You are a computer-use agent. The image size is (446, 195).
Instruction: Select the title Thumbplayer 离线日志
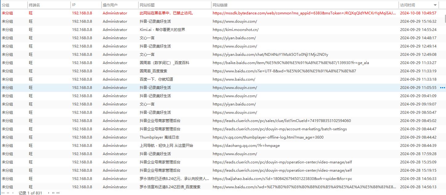coord(159,137)
